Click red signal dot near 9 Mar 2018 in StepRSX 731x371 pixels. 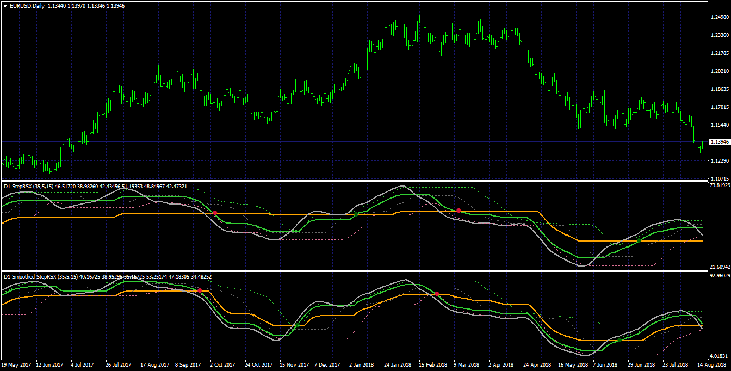(459, 211)
